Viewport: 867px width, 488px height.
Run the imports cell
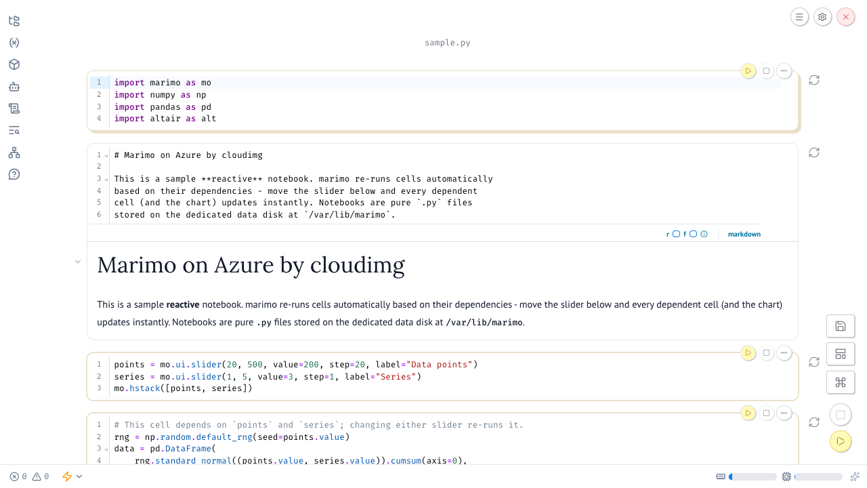click(748, 70)
